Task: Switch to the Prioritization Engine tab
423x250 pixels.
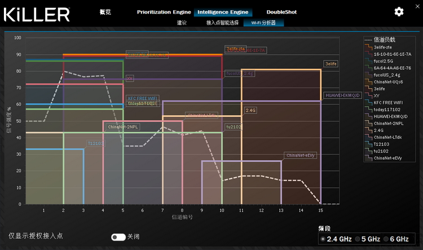Action: click(x=164, y=12)
